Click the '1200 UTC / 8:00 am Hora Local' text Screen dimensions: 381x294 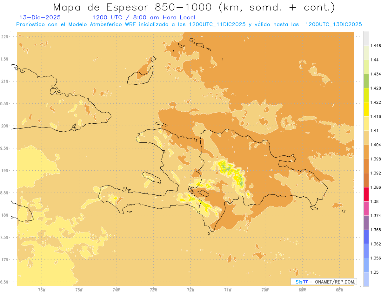(144, 17)
